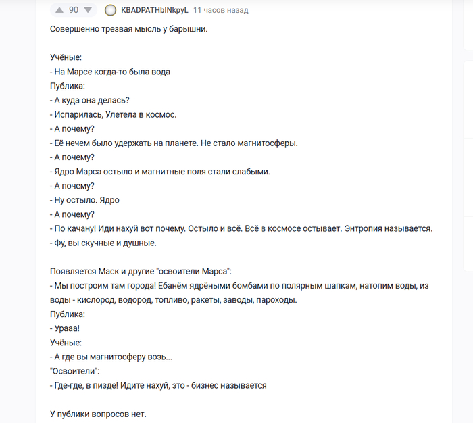Upvote the comment by KBADPATHbINkpyL

[58, 10]
